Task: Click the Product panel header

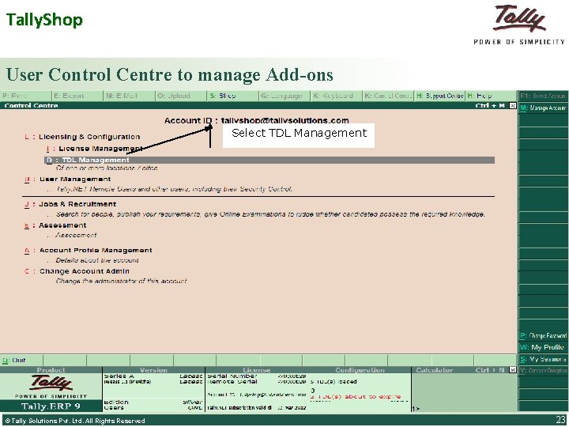Action: point(51,370)
